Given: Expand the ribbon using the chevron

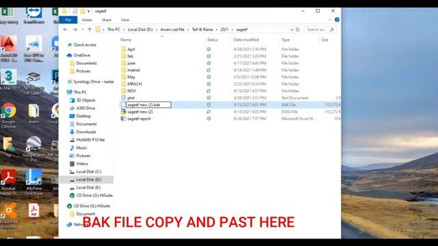Looking at the screenshot, I should 330,20.
